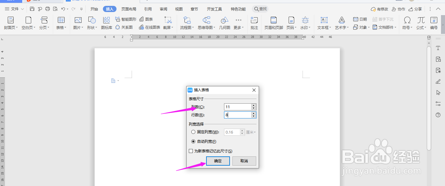Insert a picture (图片)

(78, 23)
